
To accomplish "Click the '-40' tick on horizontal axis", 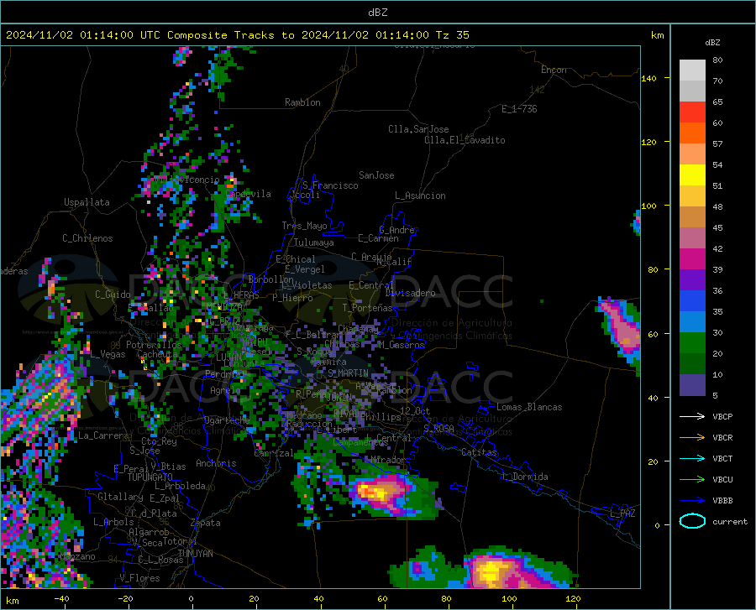I will 61,598.
